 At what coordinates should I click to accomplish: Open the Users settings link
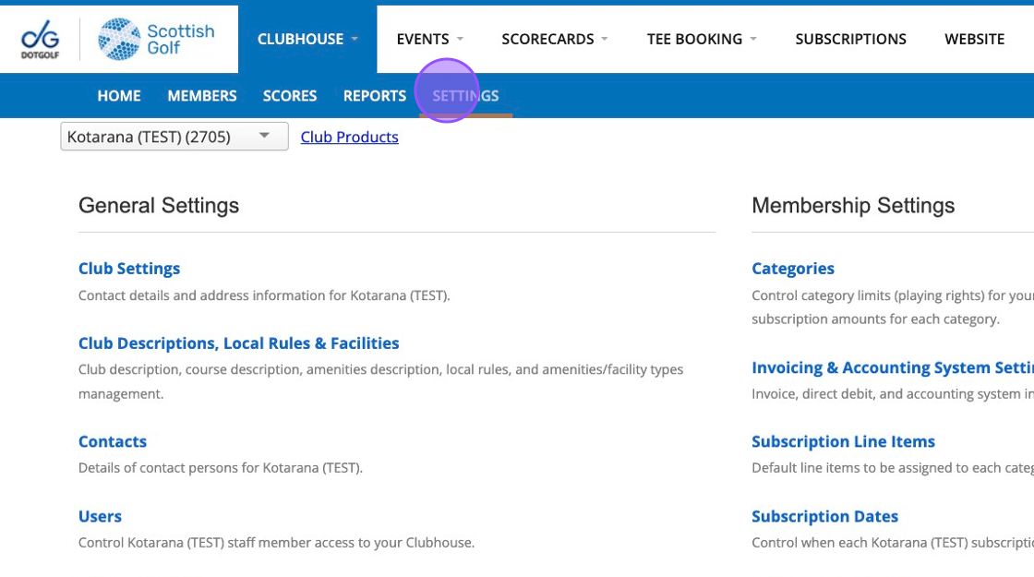pos(100,517)
